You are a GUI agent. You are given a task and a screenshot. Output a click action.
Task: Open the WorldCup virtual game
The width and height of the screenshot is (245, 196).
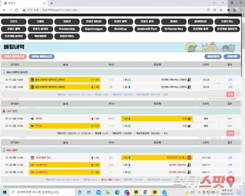tap(120, 29)
